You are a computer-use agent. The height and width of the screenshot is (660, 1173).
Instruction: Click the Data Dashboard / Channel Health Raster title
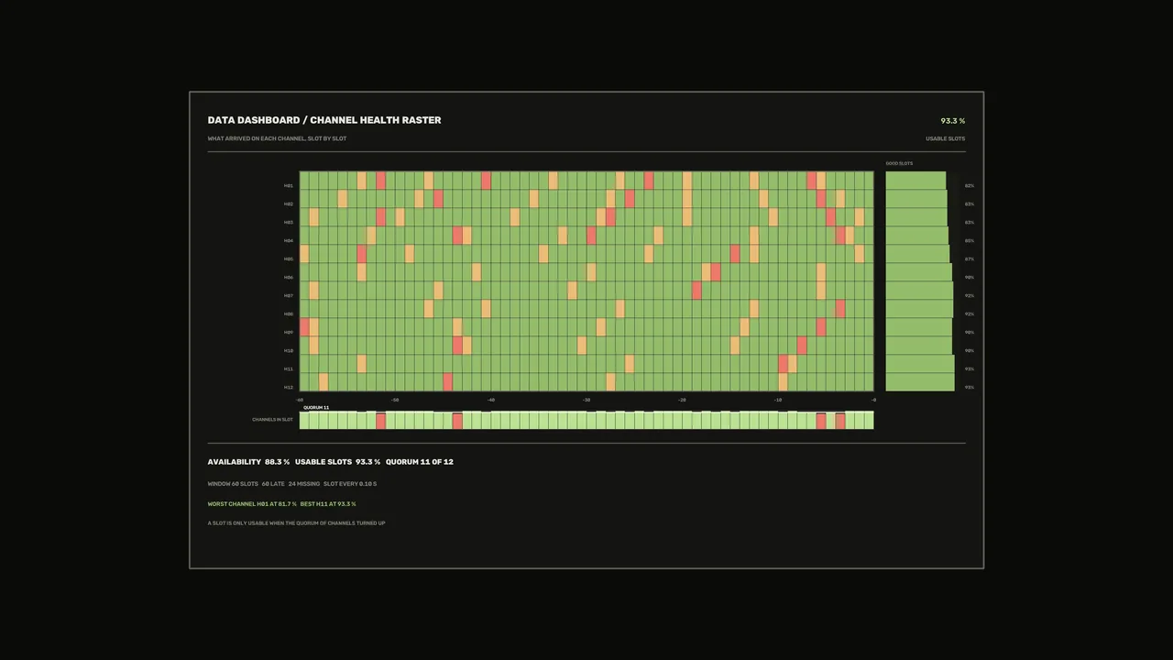(x=324, y=120)
